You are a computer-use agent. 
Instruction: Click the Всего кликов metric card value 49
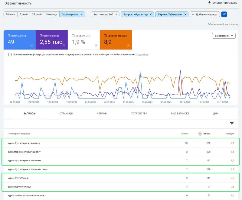[x=11, y=42]
